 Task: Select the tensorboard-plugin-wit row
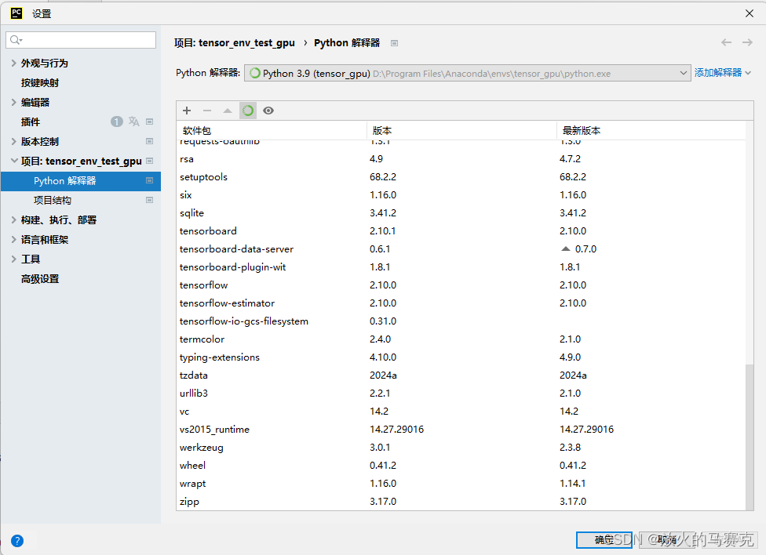click(x=461, y=267)
